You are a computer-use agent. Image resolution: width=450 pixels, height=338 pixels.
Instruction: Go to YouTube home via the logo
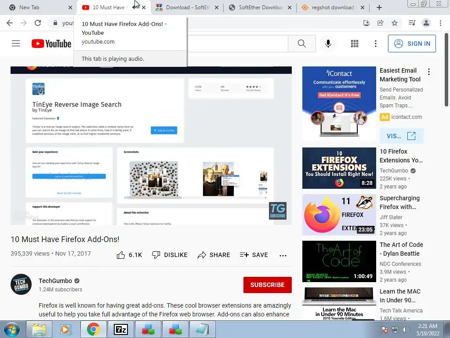pos(51,44)
